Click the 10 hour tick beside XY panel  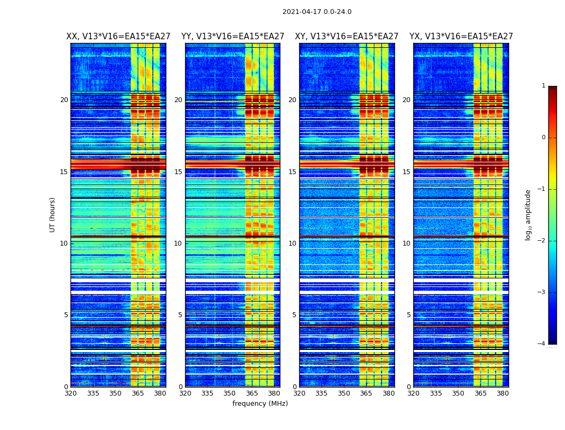point(293,243)
